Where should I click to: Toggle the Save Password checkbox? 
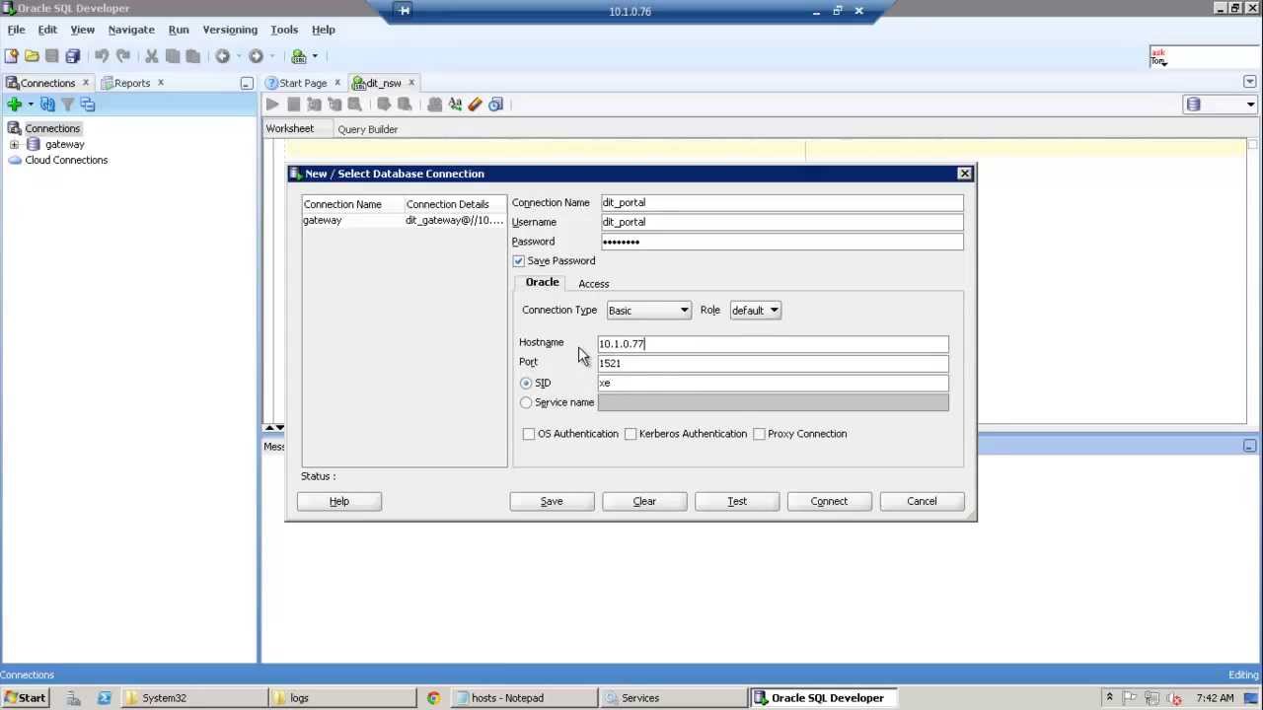[x=518, y=261]
